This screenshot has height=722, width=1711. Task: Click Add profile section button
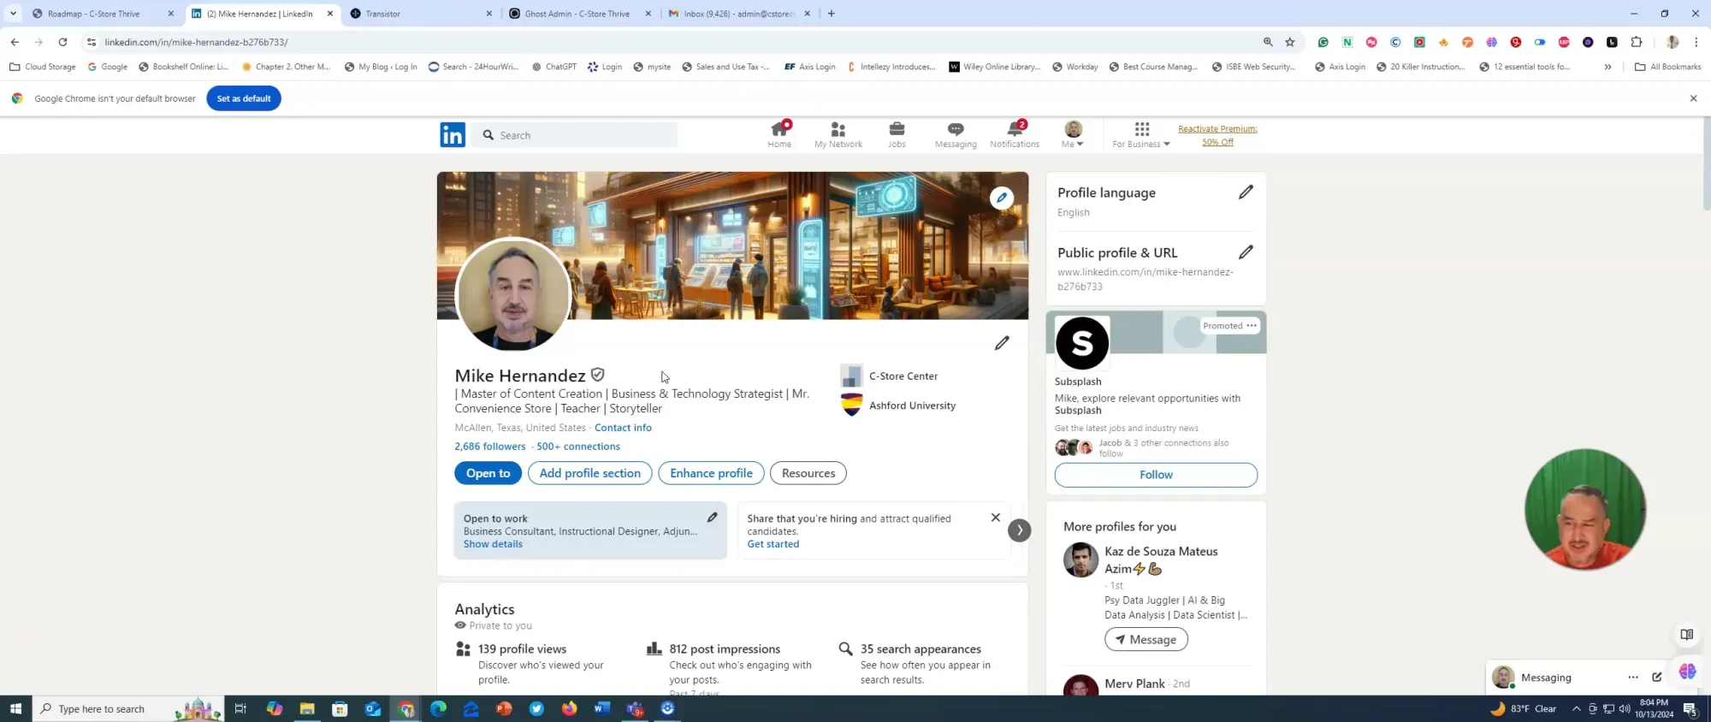589,473
